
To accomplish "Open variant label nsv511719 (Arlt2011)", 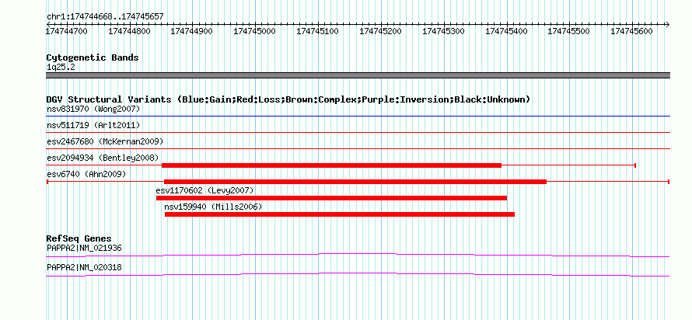I will [x=93, y=125].
